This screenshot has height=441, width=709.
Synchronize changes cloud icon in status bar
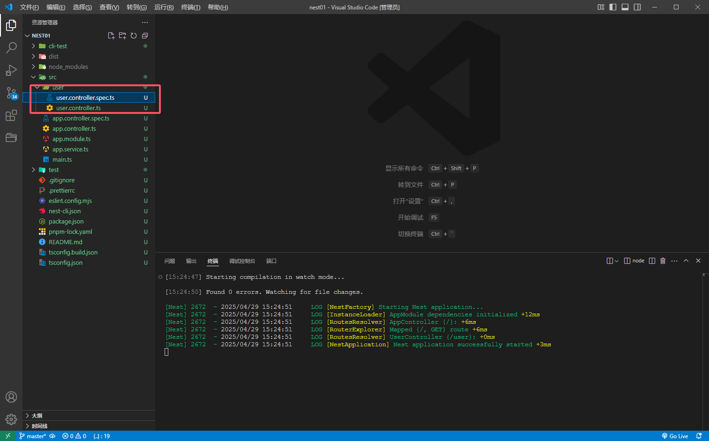point(53,436)
